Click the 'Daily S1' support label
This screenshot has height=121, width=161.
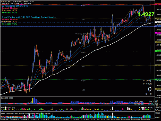[83, 52]
